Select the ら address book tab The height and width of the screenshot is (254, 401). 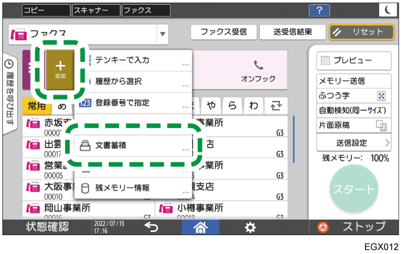(233, 105)
